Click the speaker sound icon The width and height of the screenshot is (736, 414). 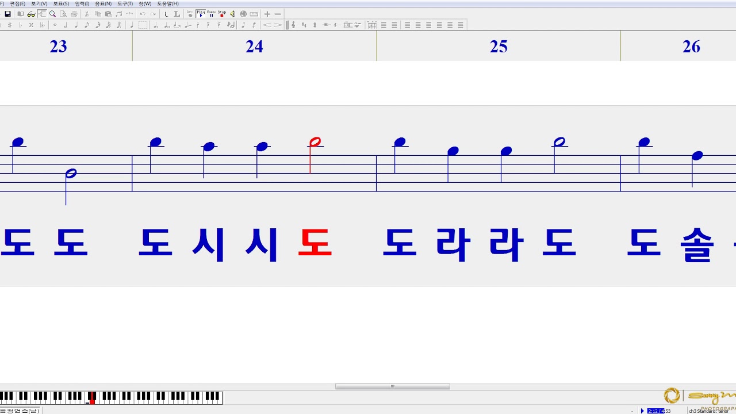pos(232,14)
